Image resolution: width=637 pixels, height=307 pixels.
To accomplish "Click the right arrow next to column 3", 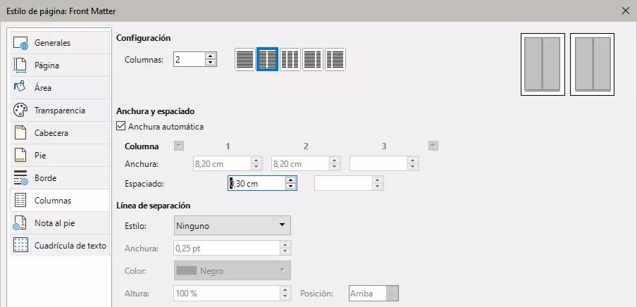I will click(x=433, y=146).
